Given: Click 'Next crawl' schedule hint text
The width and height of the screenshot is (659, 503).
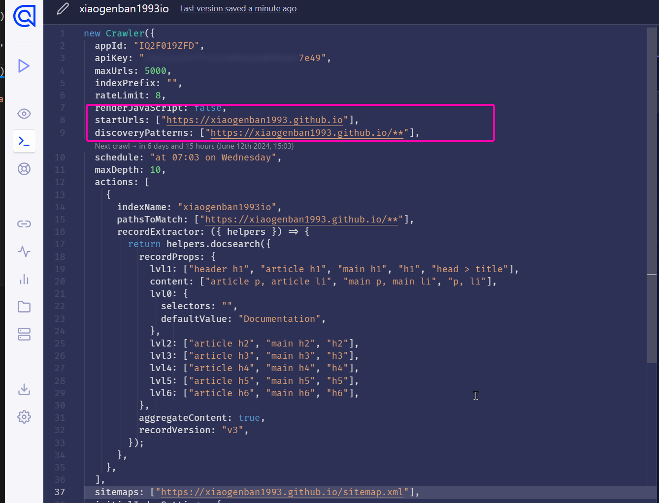Looking at the screenshot, I should [x=194, y=146].
